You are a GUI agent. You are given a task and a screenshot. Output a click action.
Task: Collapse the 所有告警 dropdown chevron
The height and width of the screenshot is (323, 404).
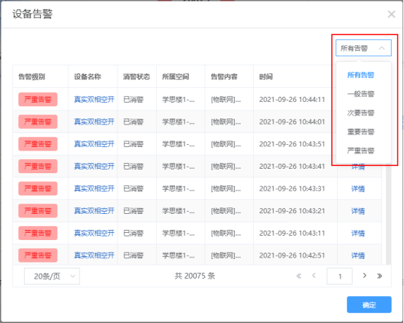(381, 48)
